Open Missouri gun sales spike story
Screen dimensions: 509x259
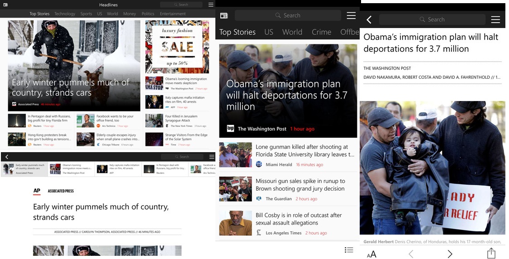tap(288, 189)
